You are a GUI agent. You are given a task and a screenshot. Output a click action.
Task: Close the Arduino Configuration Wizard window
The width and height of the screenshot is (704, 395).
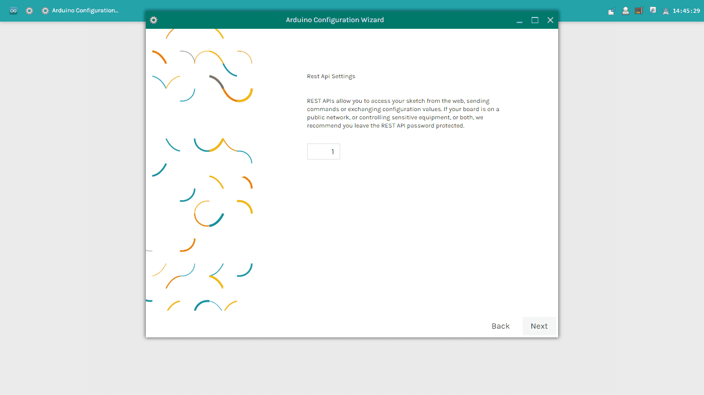tap(550, 20)
